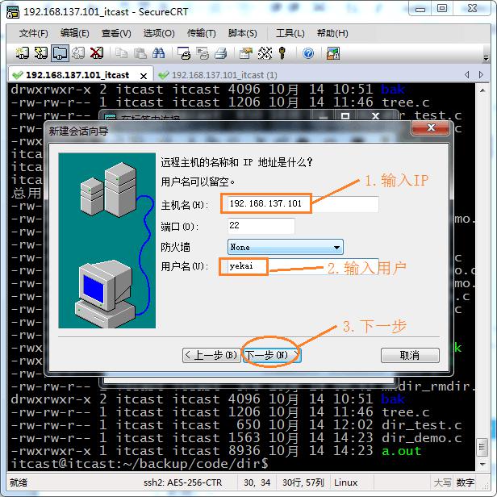Click the 端口 port input field
Image resolution: width=497 pixels, height=497 pixels.
click(261, 226)
